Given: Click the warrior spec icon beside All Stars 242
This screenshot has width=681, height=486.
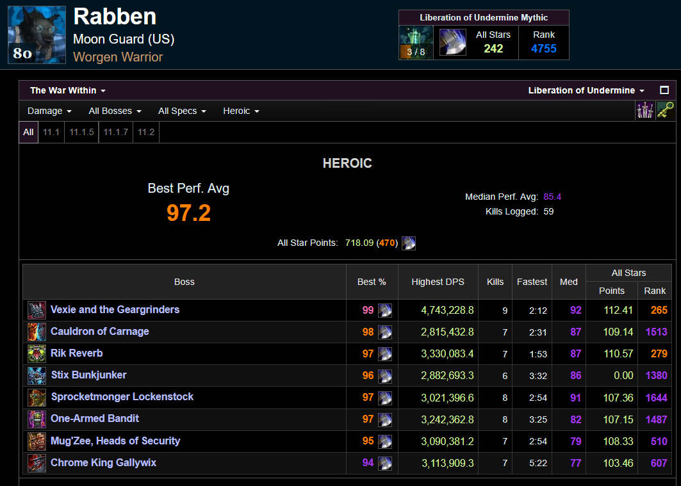Looking at the screenshot, I should click(x=452, y=42).
